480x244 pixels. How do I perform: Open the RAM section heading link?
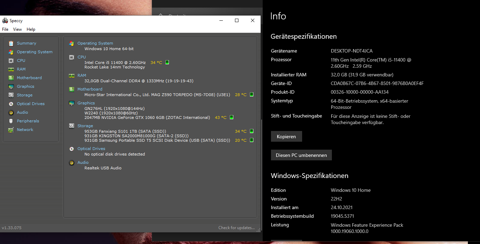click(x=82, y=75)
